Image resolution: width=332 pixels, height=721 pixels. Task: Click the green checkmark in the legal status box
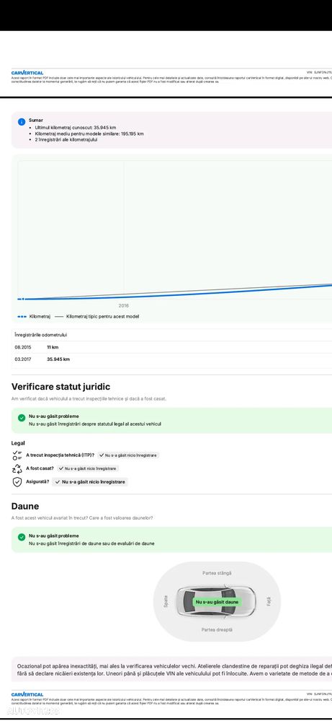pos(22,418)
